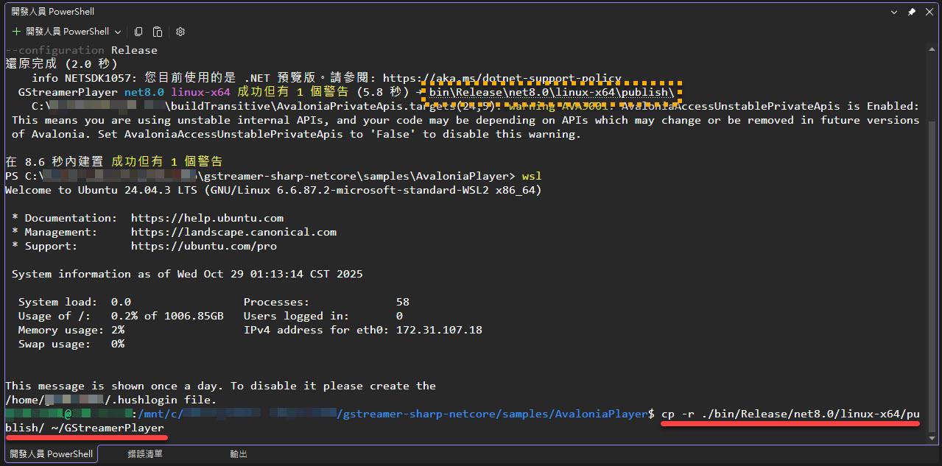Open terminal settings with the gear icon
942x466 pixels.
(x=180, y=32)
